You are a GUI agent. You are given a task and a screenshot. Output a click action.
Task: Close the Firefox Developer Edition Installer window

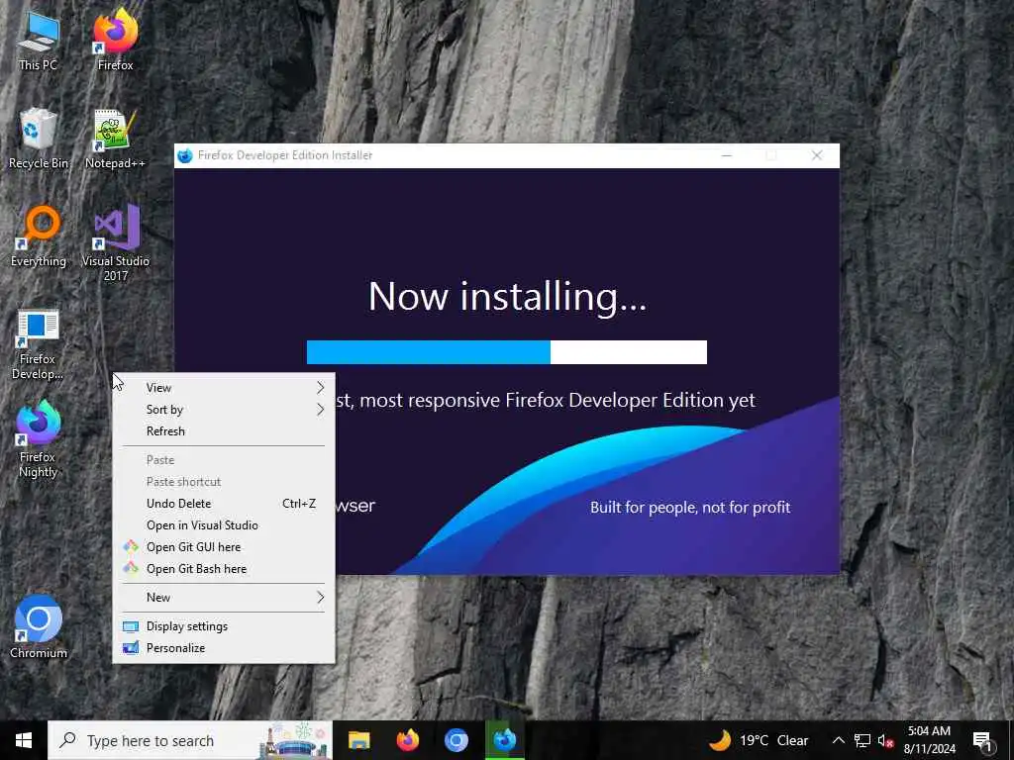[x=817, y=155]
